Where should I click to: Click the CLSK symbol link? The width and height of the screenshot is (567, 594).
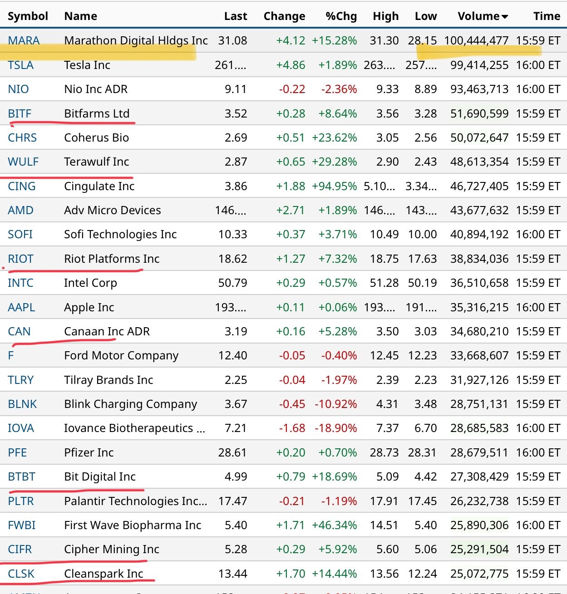(x=21, y=574)
